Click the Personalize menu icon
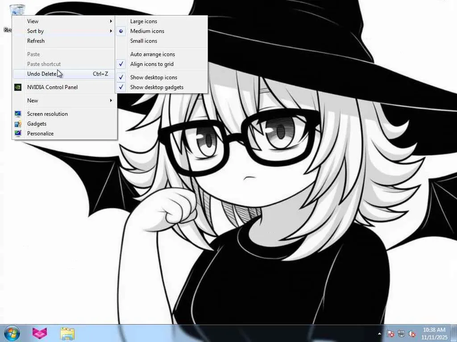The image size is (457, 342). [x=18, y=134]
